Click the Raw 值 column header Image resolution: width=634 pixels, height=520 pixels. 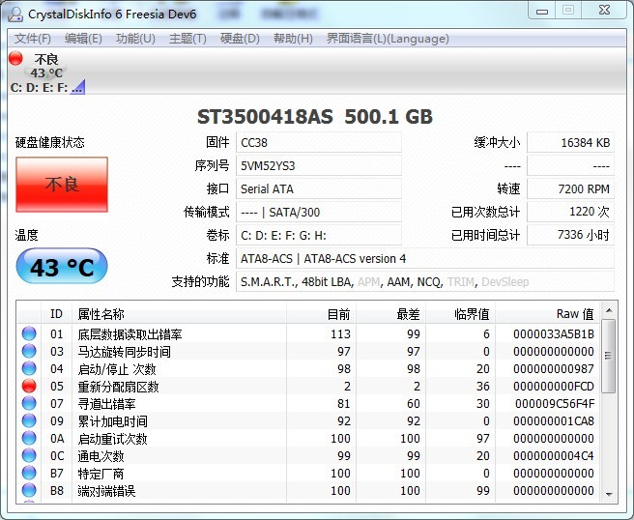(548, 314)
